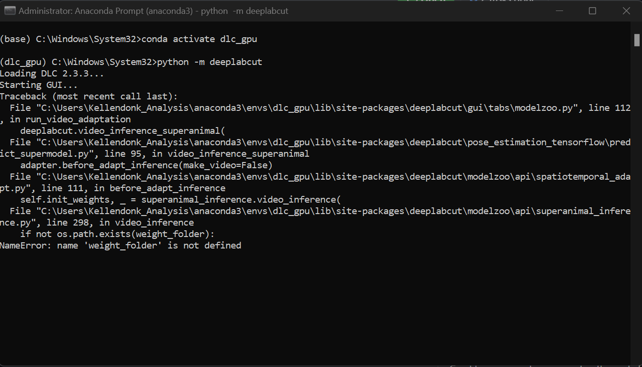Click the title bar text reading python -m deeplabcut
The image size is (642, 367).
242,11
